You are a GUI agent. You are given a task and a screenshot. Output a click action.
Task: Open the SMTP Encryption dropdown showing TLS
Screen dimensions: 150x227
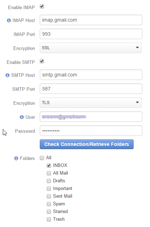(91, 103)
